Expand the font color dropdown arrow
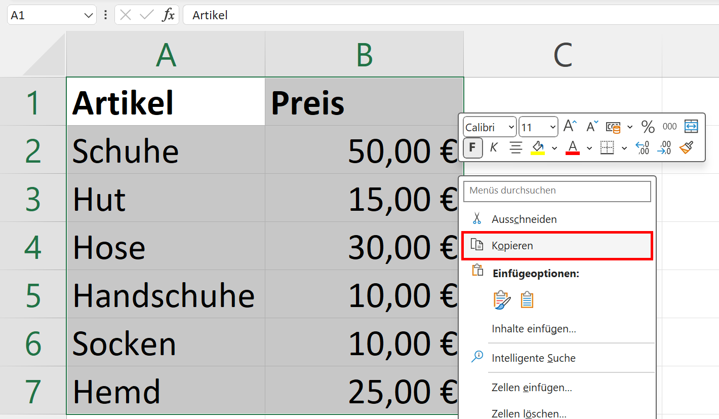The image size is (719, 419). [x=589, y=148]
